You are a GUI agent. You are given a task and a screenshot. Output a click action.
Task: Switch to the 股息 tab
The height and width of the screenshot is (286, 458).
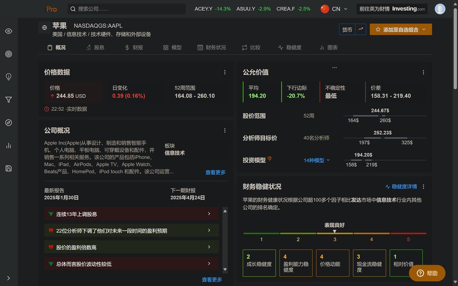click(95, 48)
